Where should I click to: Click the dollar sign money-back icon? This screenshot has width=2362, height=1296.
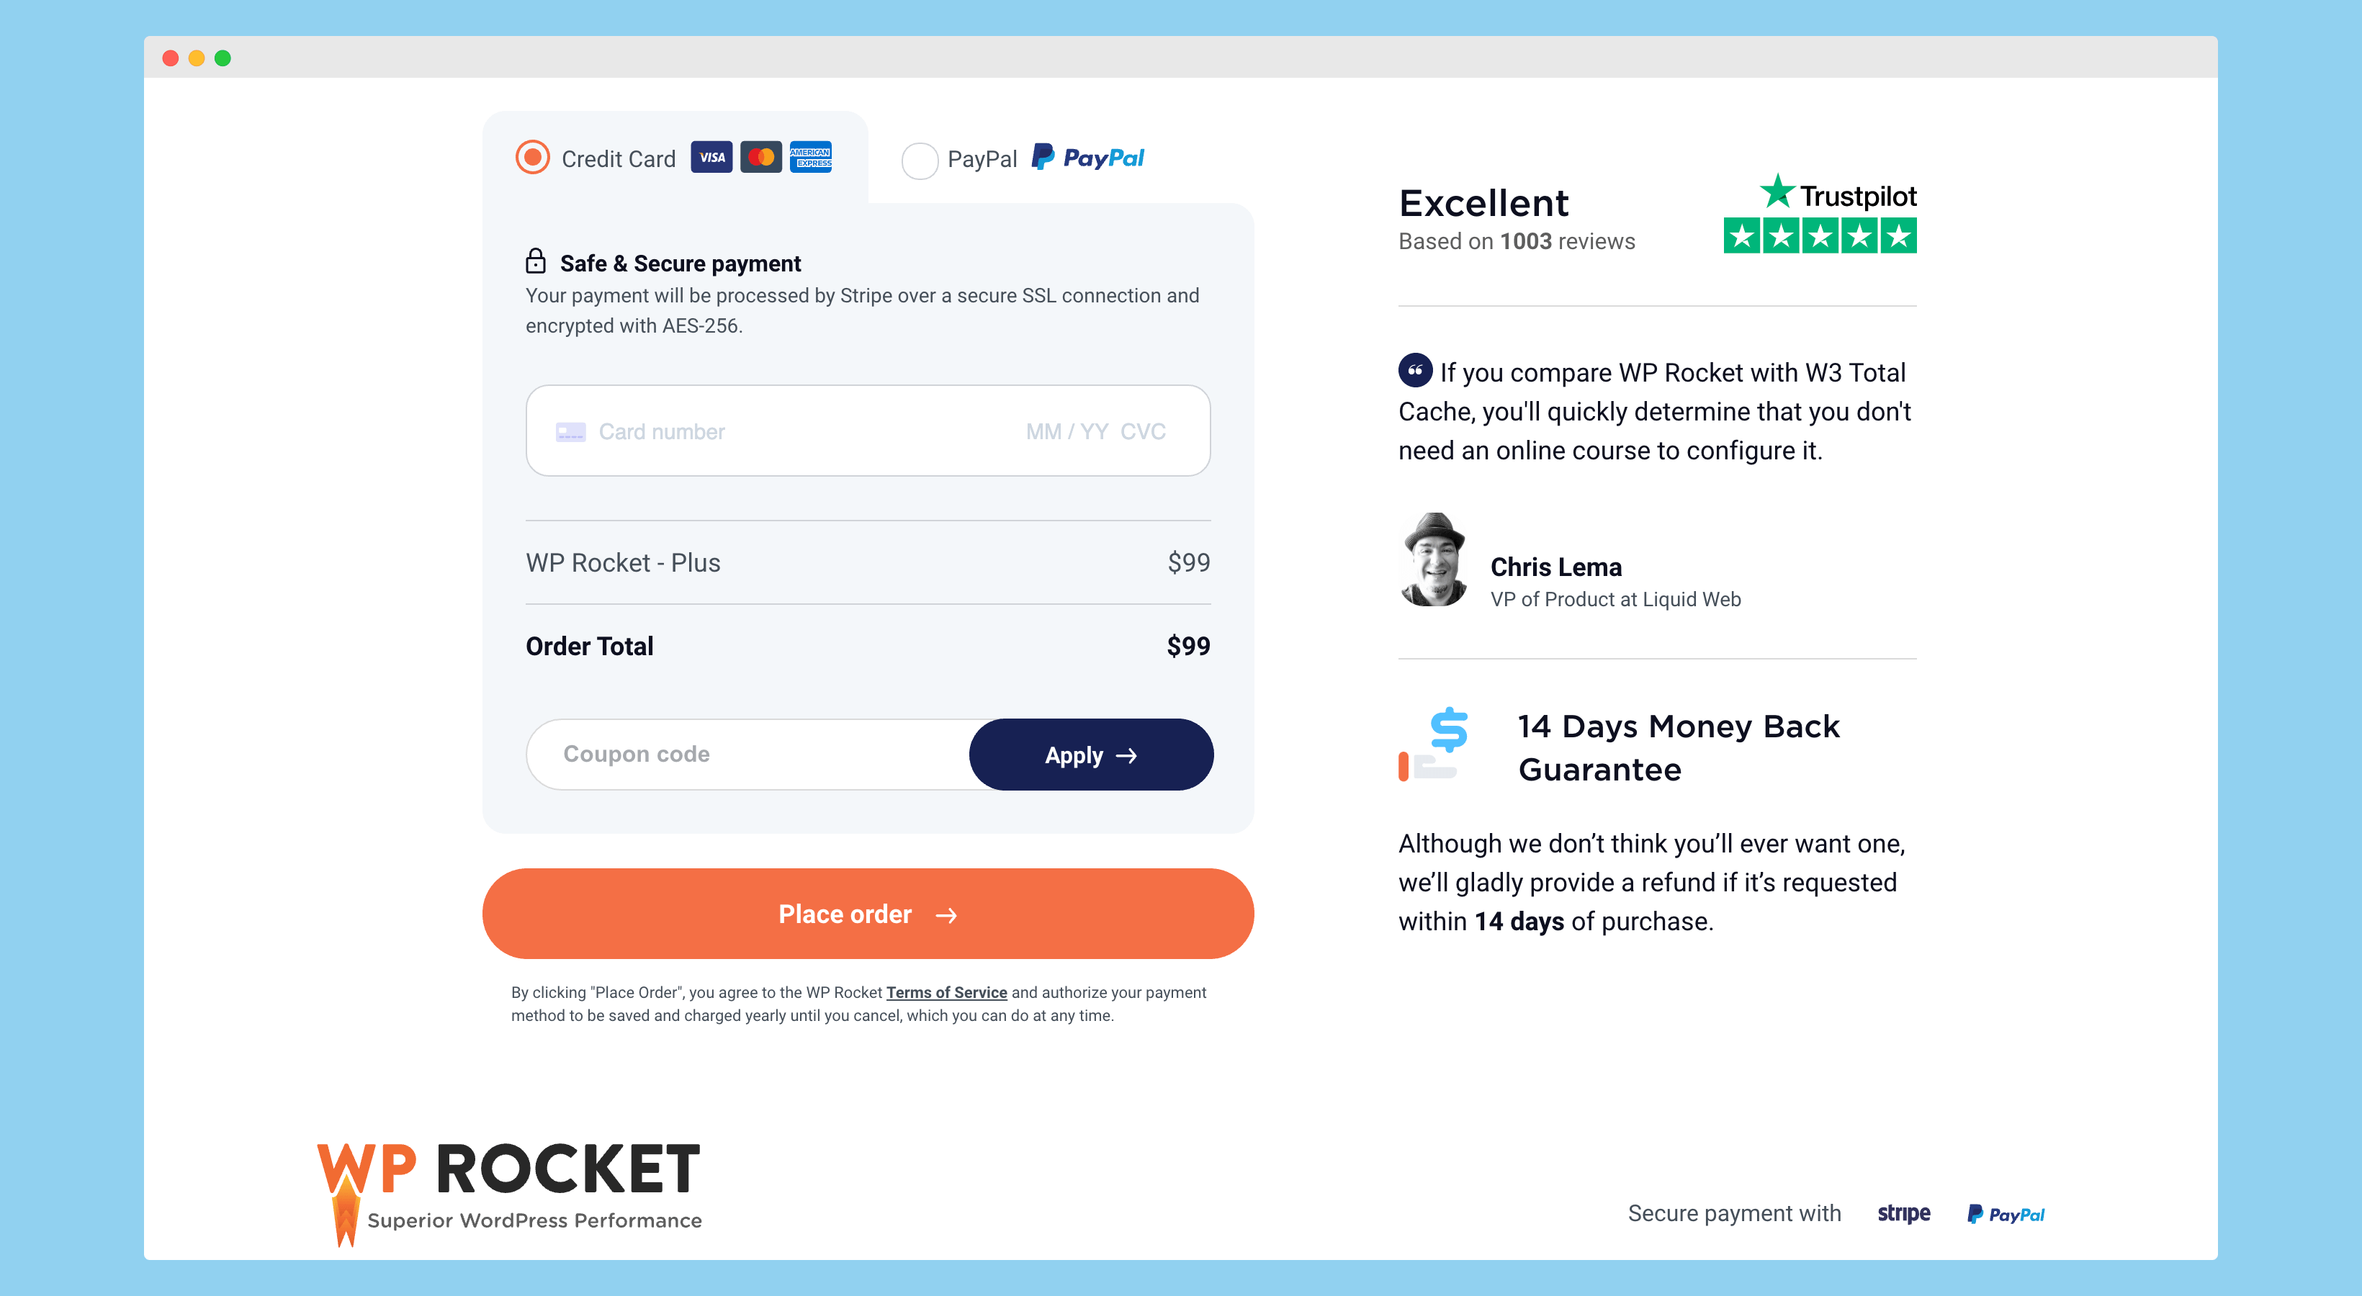1445,737
